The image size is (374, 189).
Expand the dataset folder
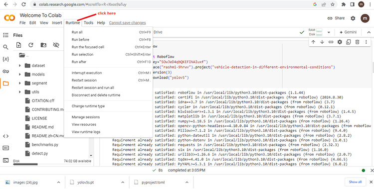(20, 66)
